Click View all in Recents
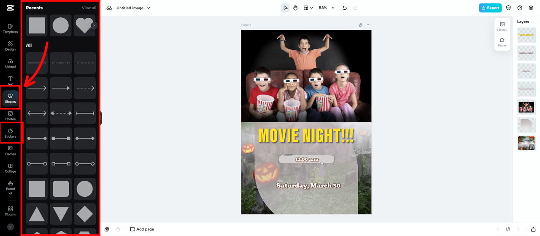 coord(89,8)
